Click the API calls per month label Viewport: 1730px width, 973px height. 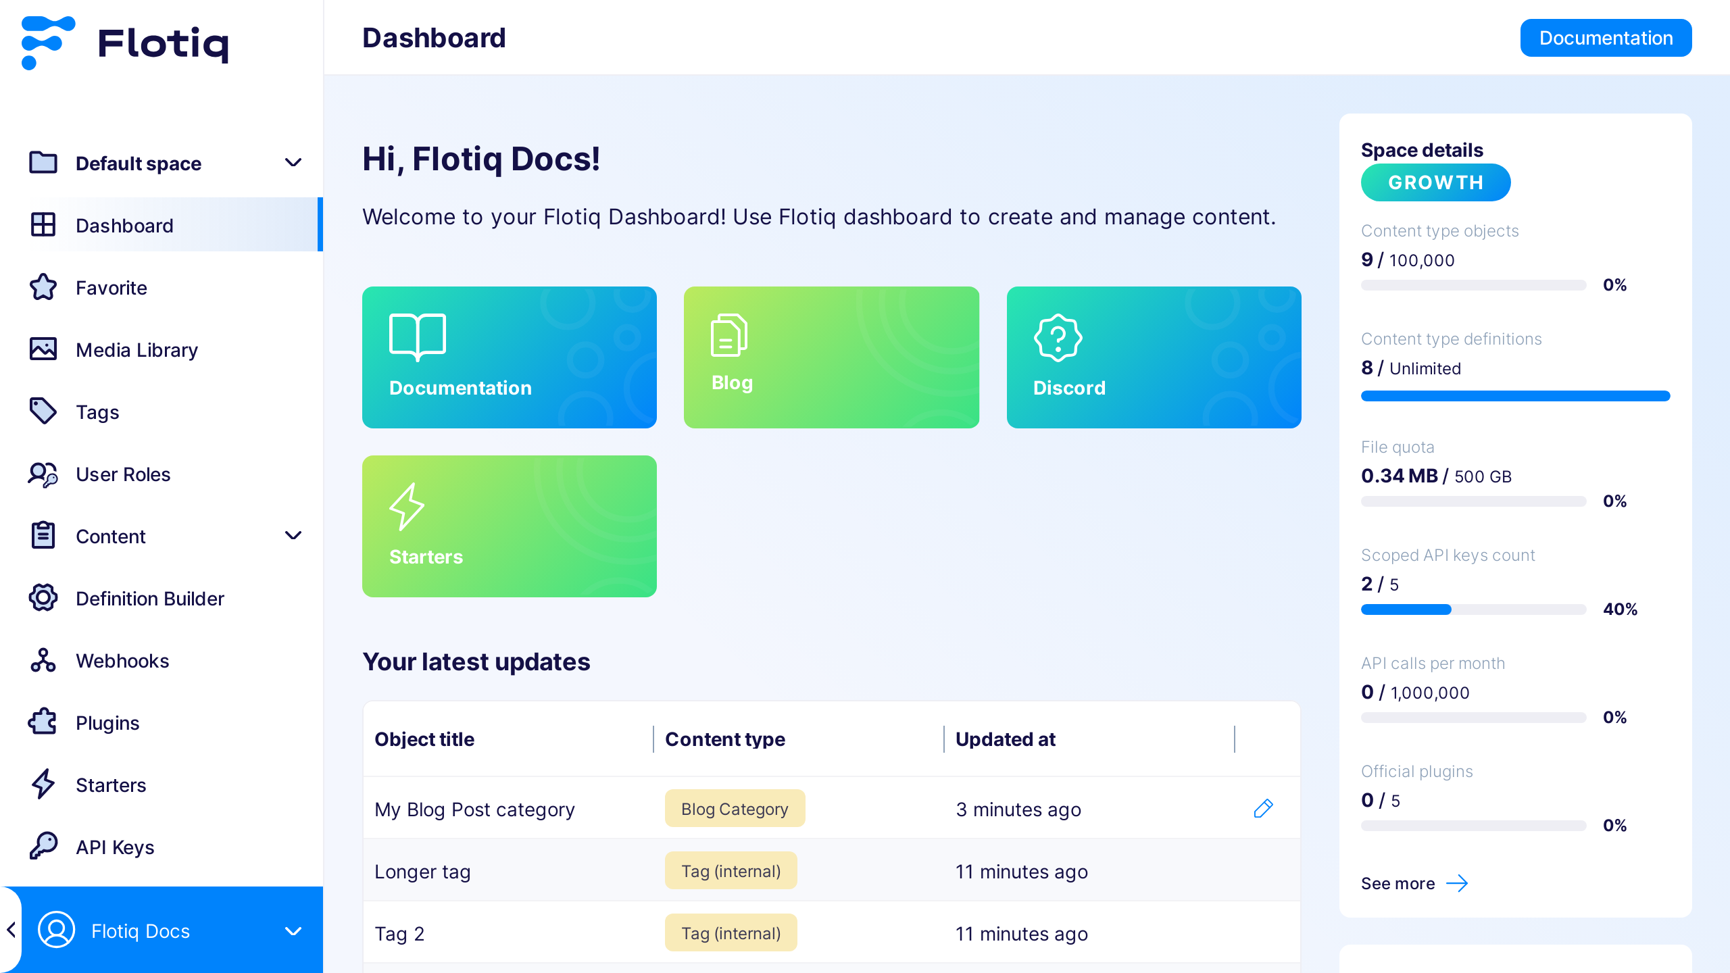[1433, 664]
